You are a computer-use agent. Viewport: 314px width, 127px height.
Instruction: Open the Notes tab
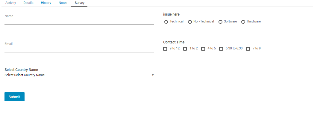tap(63, 3)
